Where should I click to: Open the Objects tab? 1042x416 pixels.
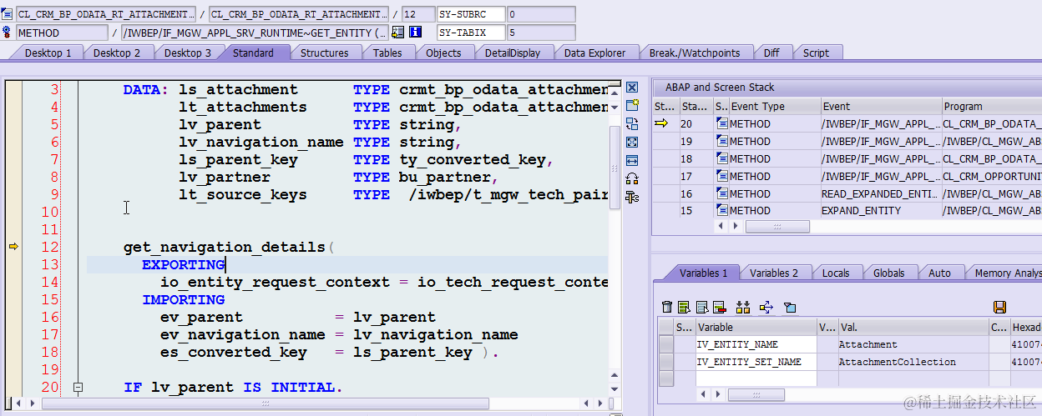tap(443, 53)
